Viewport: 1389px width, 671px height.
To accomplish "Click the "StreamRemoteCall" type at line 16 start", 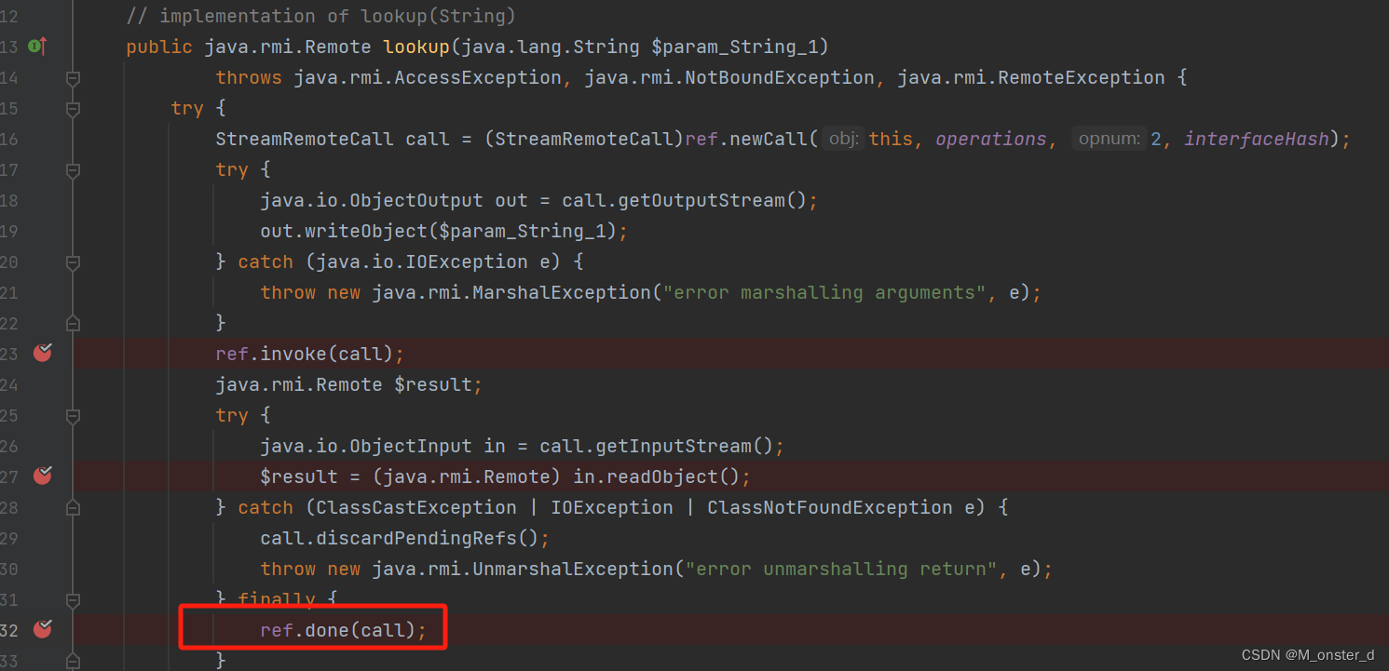I will pos(305,139).
